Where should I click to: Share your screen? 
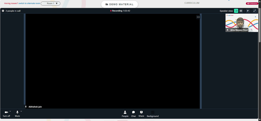[x=141, y=114]
